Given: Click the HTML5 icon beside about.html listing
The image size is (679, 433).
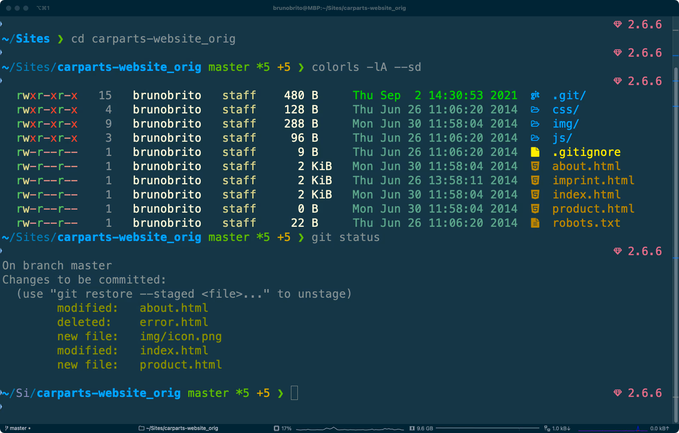Looking at the screenshot, I should coord(535,166).
